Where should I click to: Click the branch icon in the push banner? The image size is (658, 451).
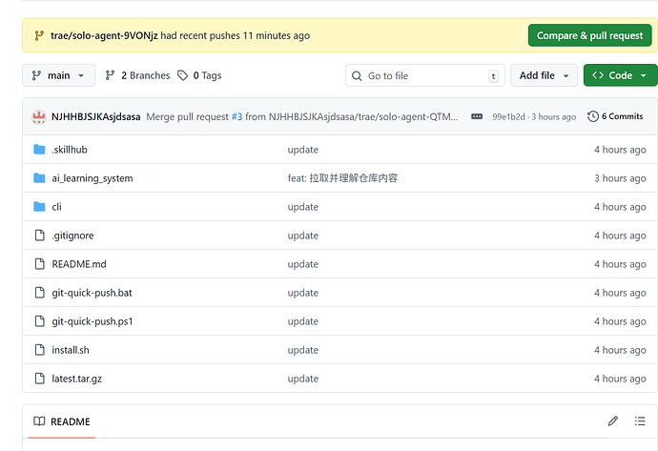[39, 35]
